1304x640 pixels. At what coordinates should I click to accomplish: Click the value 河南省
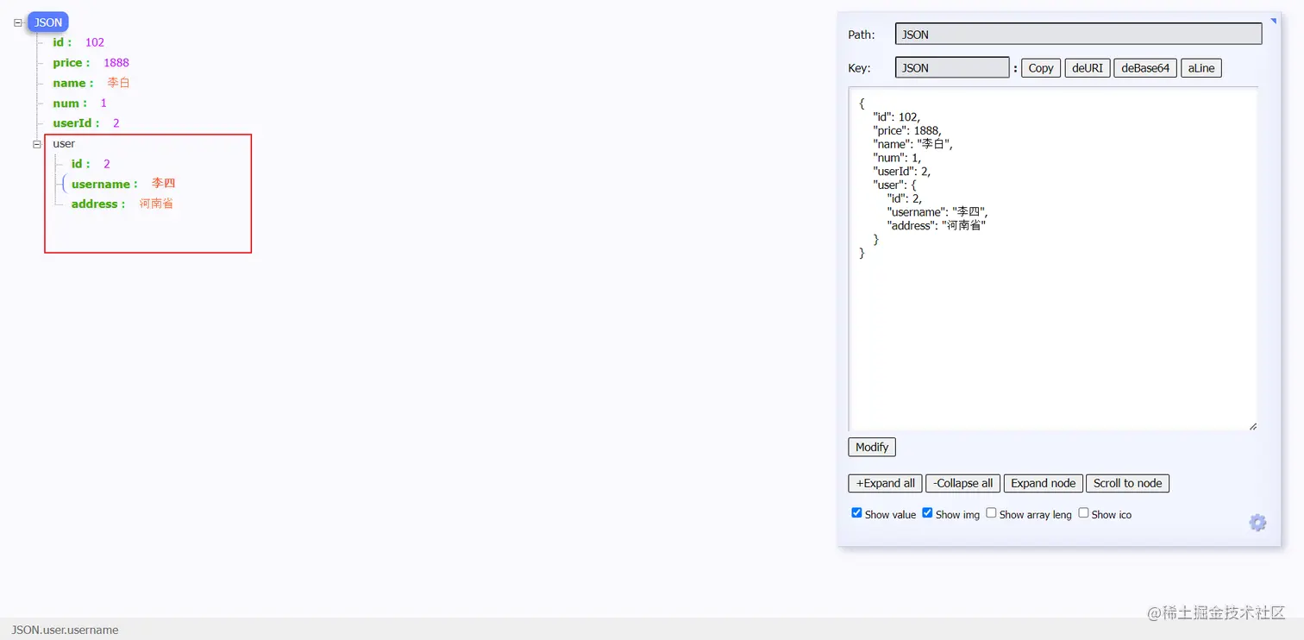[x=157, y=204]
